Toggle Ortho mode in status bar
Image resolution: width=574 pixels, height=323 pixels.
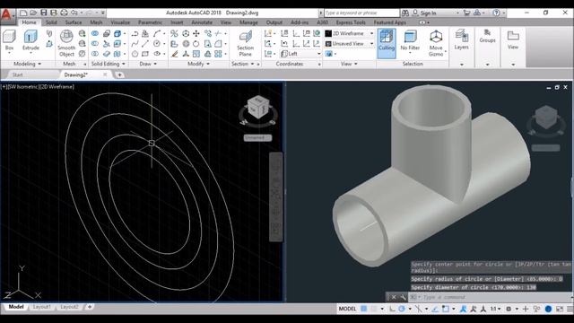(x=392, y=309)
